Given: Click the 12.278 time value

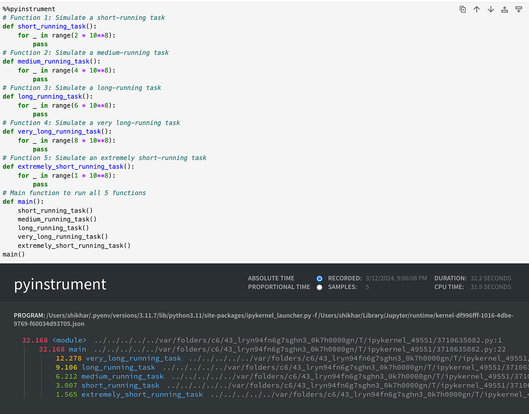Looking at the screenshot, I should (x=69, y=358).
